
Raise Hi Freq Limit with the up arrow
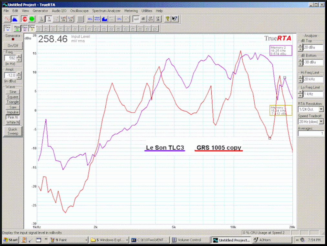(x=300, y=77)
